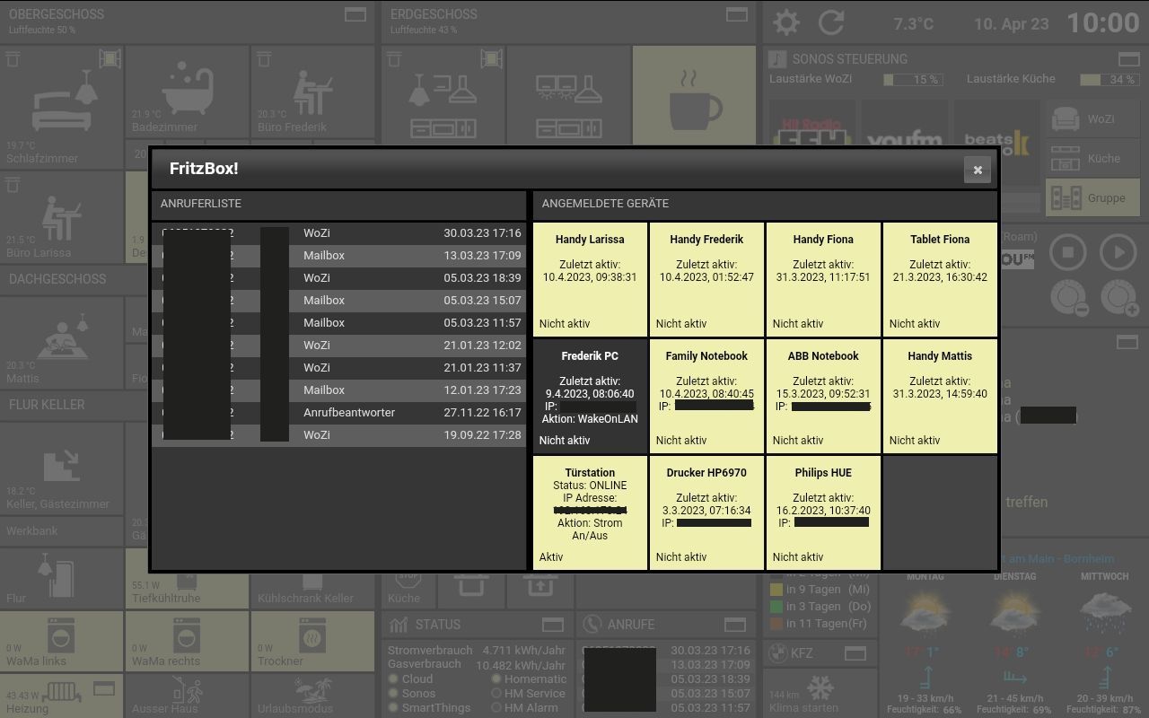Toggle the WaMa links washing machine
Viewport: 1149px width, 718px height.
click(62, 641)
